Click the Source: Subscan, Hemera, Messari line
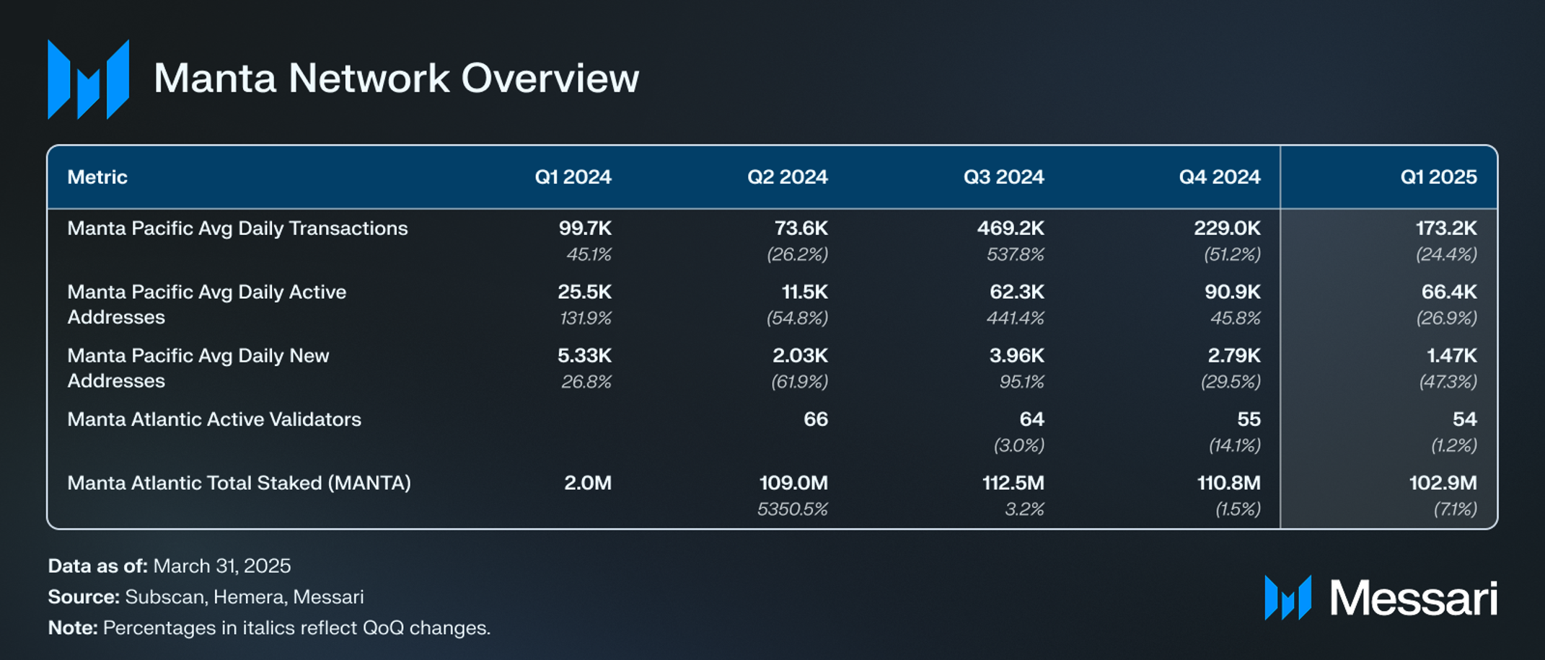Image resolution: width=1545 pixels, height=660 pixels. 206,597
